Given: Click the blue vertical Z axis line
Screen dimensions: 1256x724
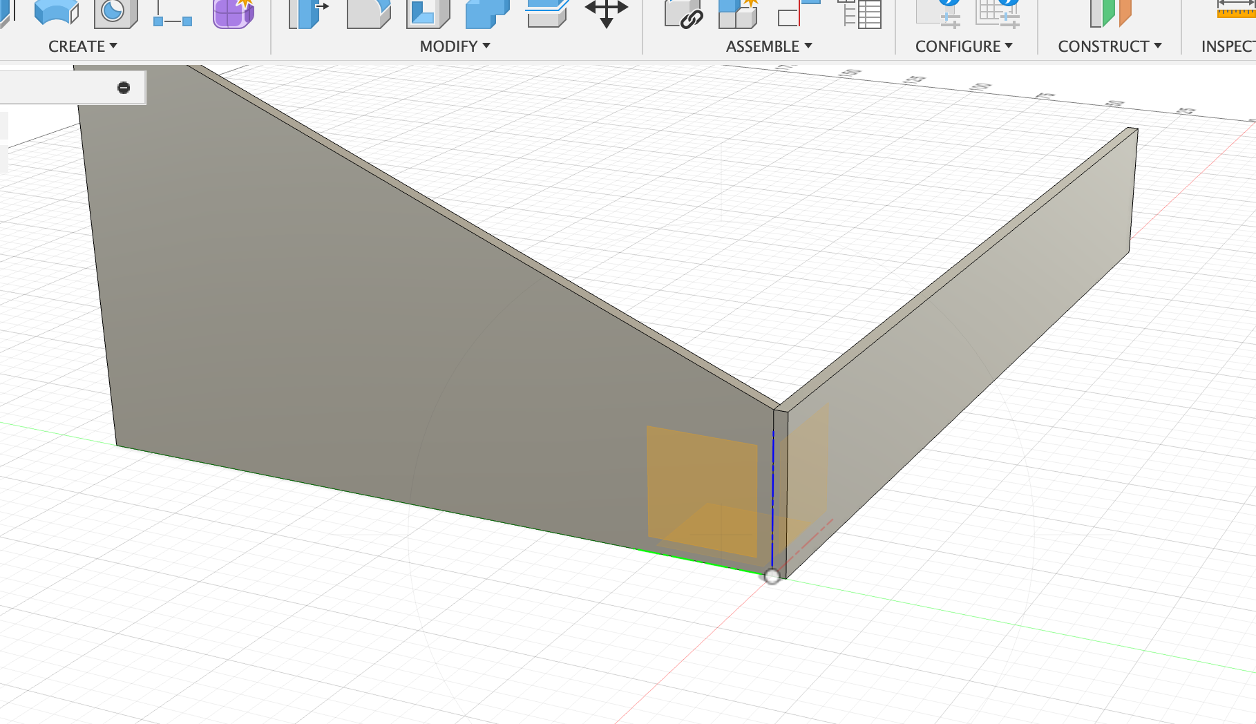Looking at the screenshot, I should tap(773, 497).
